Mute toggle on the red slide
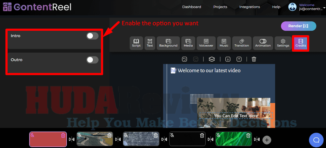The height and width of the screenshot is (148, 326). click(33, 135)
